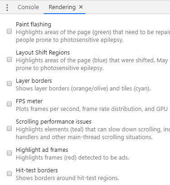
Task: Switch to the Console tab
Action: (x=28, y=7)
